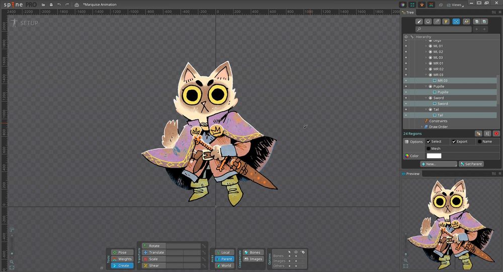Screen dimensions: 503x272
Task: Click the New... button
Action: tap(438, 164)
